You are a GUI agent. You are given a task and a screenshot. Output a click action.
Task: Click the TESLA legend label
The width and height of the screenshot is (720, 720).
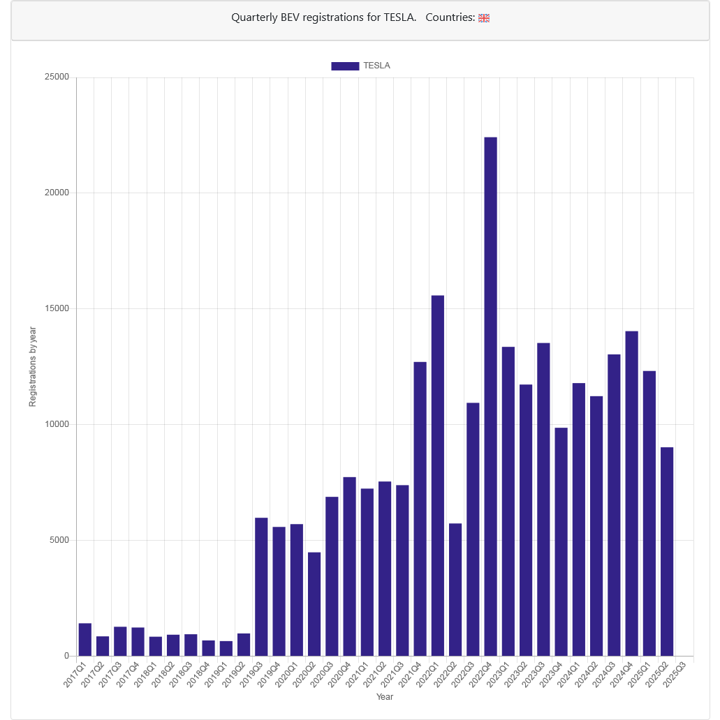click(376, 66)
